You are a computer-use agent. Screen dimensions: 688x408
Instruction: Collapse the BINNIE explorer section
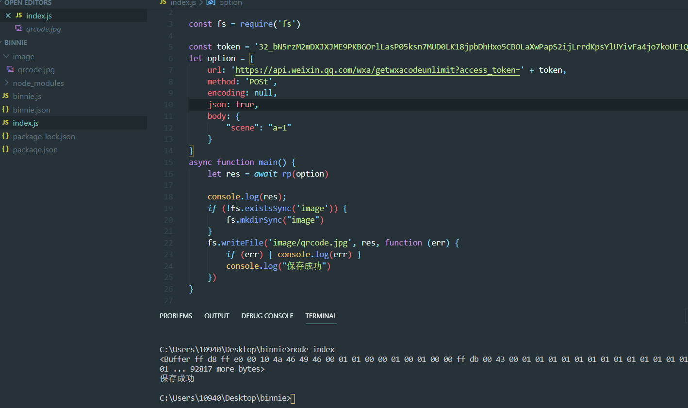16,43
